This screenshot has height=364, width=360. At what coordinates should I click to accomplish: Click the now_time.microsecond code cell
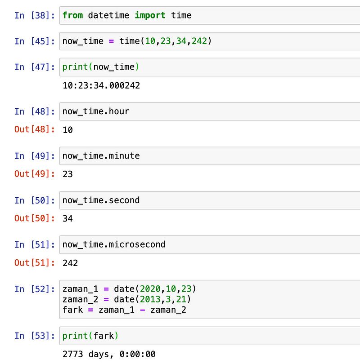(210, 244)
